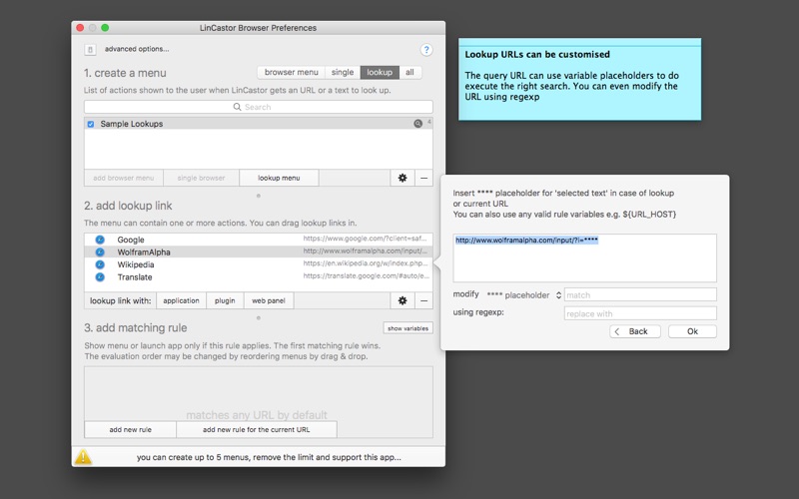Click the web panel button

(x=269, y=300)
